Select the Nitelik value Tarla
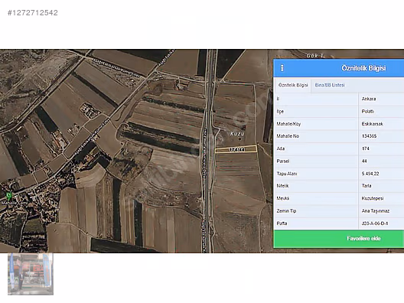Screen dimensions: 404x303 click(x=367, y=186)
